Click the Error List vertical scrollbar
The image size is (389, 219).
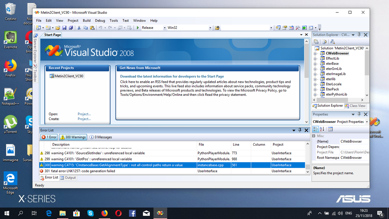pos(308,158)
